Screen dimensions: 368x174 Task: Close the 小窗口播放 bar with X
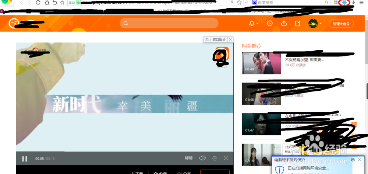point(230,39)
